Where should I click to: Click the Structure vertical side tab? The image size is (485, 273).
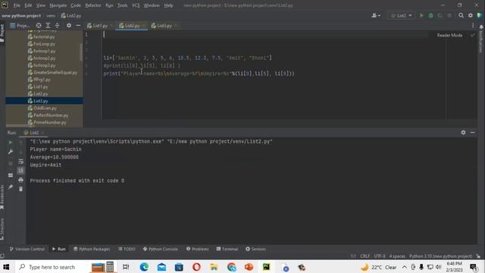(2, 229)
